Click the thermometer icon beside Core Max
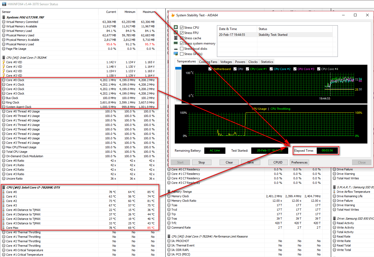Screen dimensions: 374x257 click(4, 228)
